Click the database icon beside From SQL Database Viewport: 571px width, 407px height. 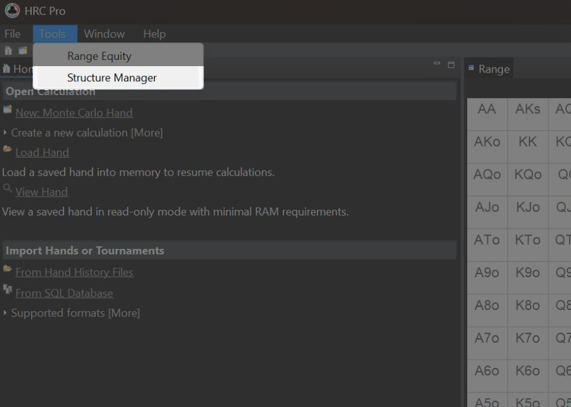(x=8, y=290)
